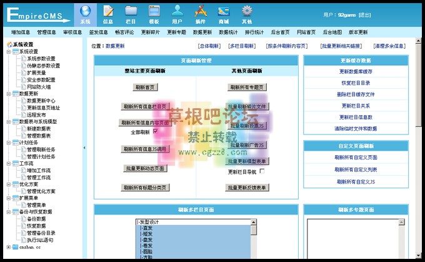The width and height of the screenshot is (425, 262).
Task: Collapse the 系统设置 tree node
Action: [8, 51]
